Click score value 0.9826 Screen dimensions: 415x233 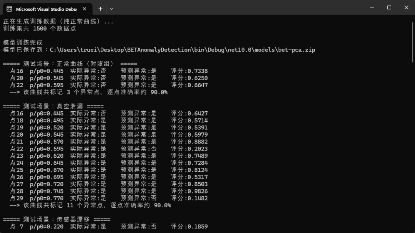(x=198, y=191)
